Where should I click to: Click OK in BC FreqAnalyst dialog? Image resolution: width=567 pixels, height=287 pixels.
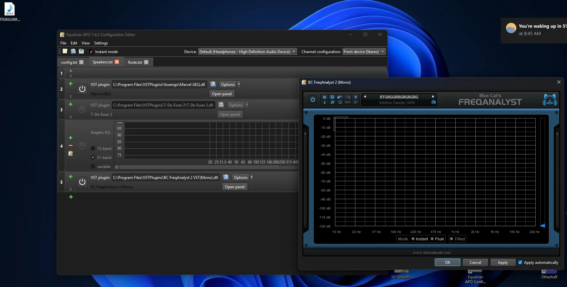[447, 262]
